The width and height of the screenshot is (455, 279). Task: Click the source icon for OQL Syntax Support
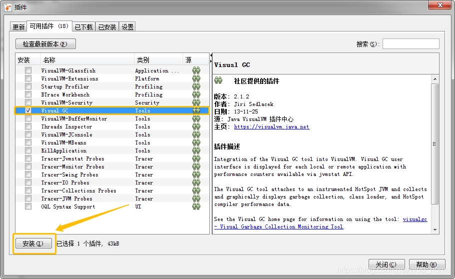(x=196, y=206)
